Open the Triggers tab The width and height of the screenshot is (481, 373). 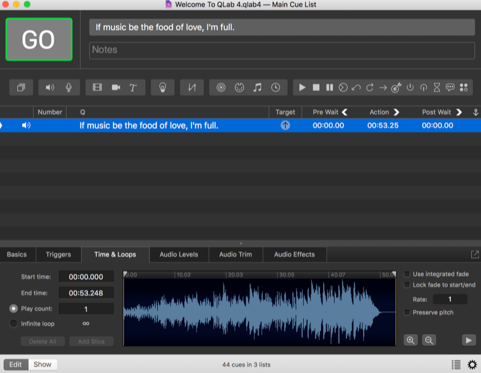click(x=58, y=255)
